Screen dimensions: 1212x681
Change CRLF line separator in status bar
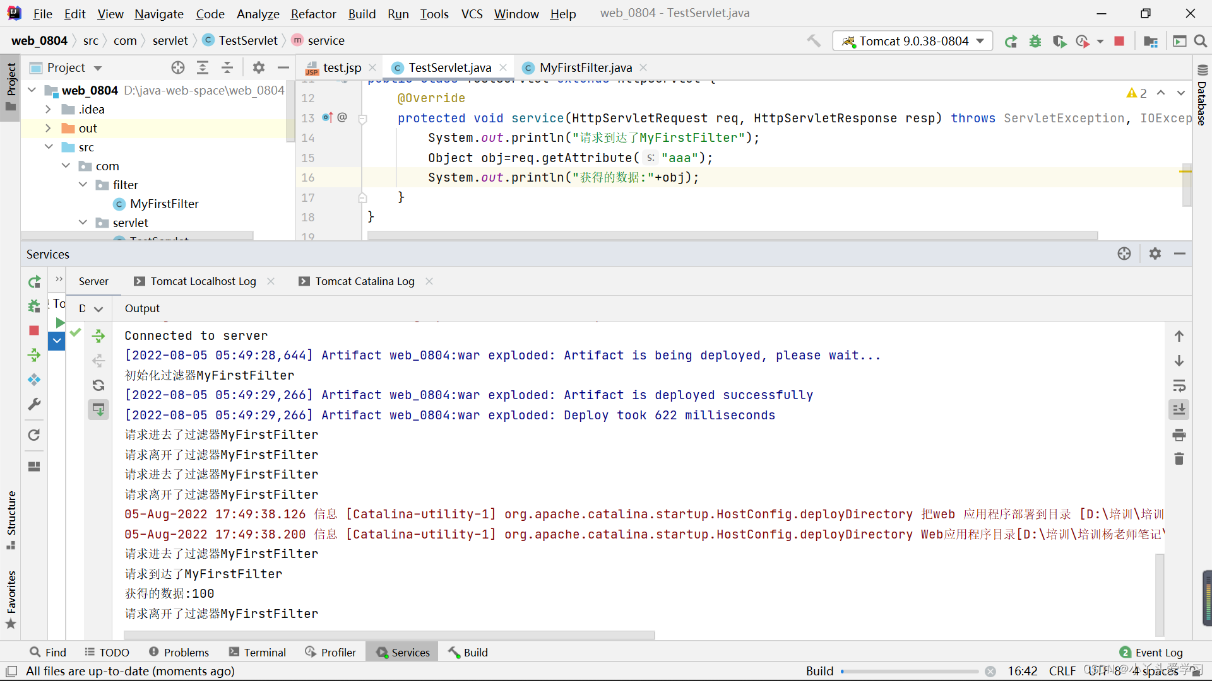coord(1062,671)
